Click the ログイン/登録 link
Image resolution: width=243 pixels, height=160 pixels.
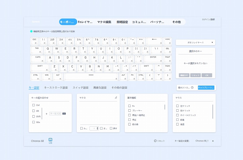[208, 19]
